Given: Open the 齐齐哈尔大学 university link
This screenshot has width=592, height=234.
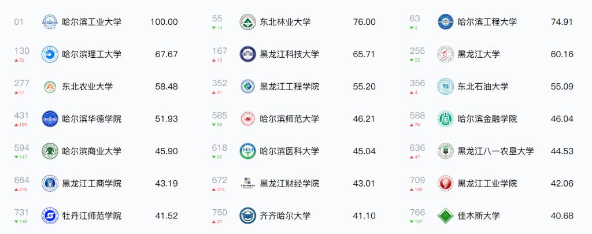Looking at the screenshot, I should 286,216.
